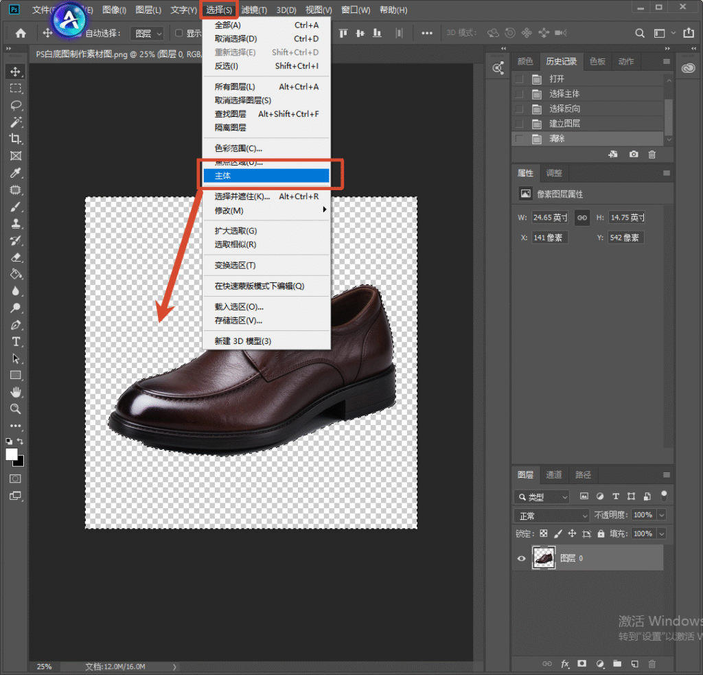This screenshot has width=703, height=675.
Task: Select the Pen tool
Action: tap(16, 325)
